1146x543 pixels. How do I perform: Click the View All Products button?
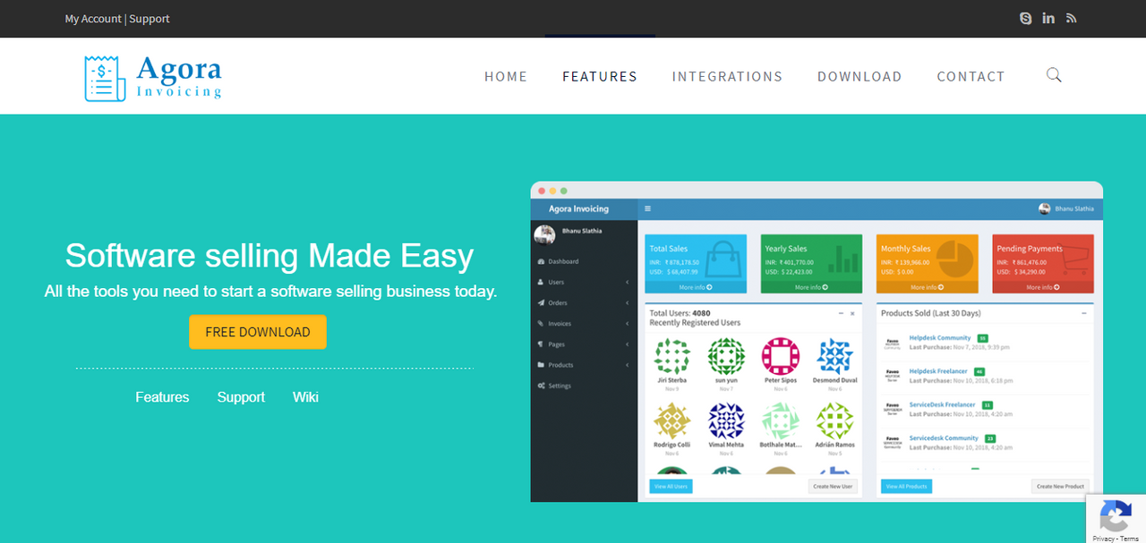[x=906, y=486]
